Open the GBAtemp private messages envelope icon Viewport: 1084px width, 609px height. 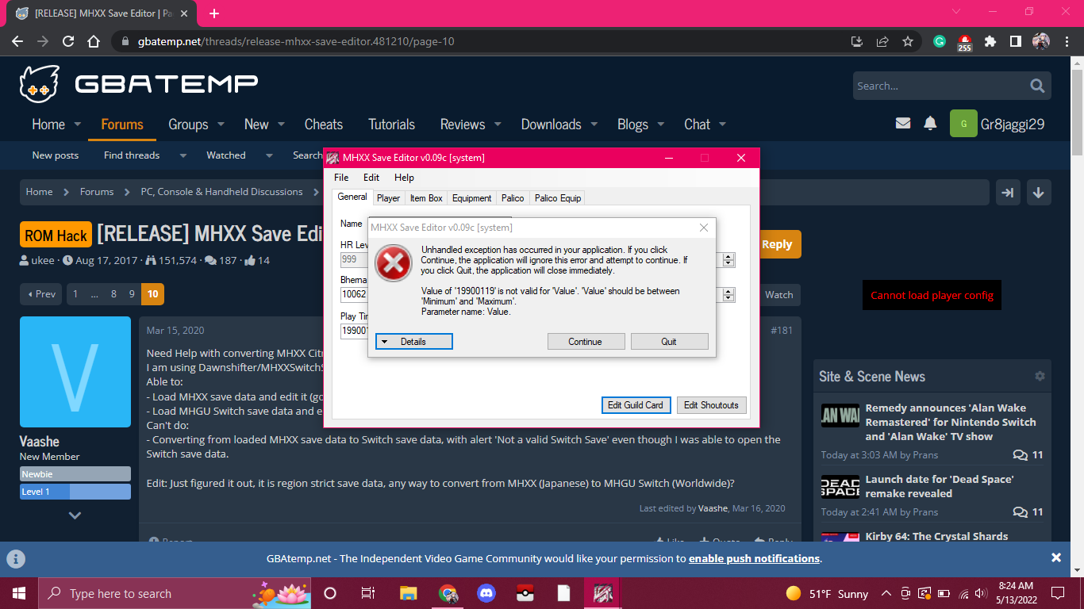pos(902,123)
